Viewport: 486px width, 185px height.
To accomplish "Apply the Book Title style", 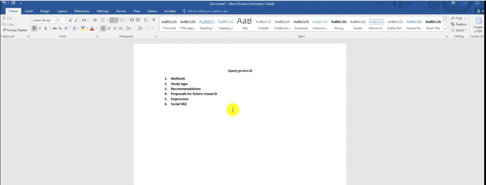I will (x=433, y=25).
